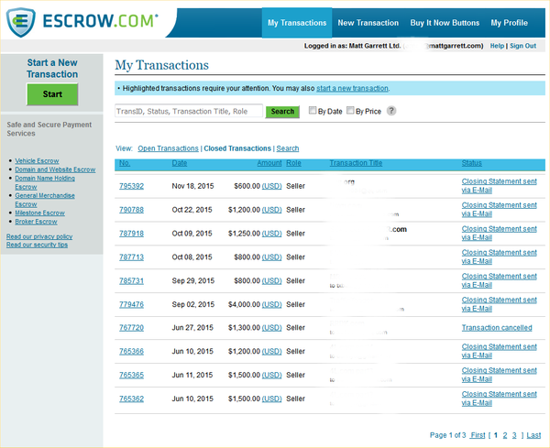Open transaction 765362
This screenshot has width=550, height=448.
point(131,399)
